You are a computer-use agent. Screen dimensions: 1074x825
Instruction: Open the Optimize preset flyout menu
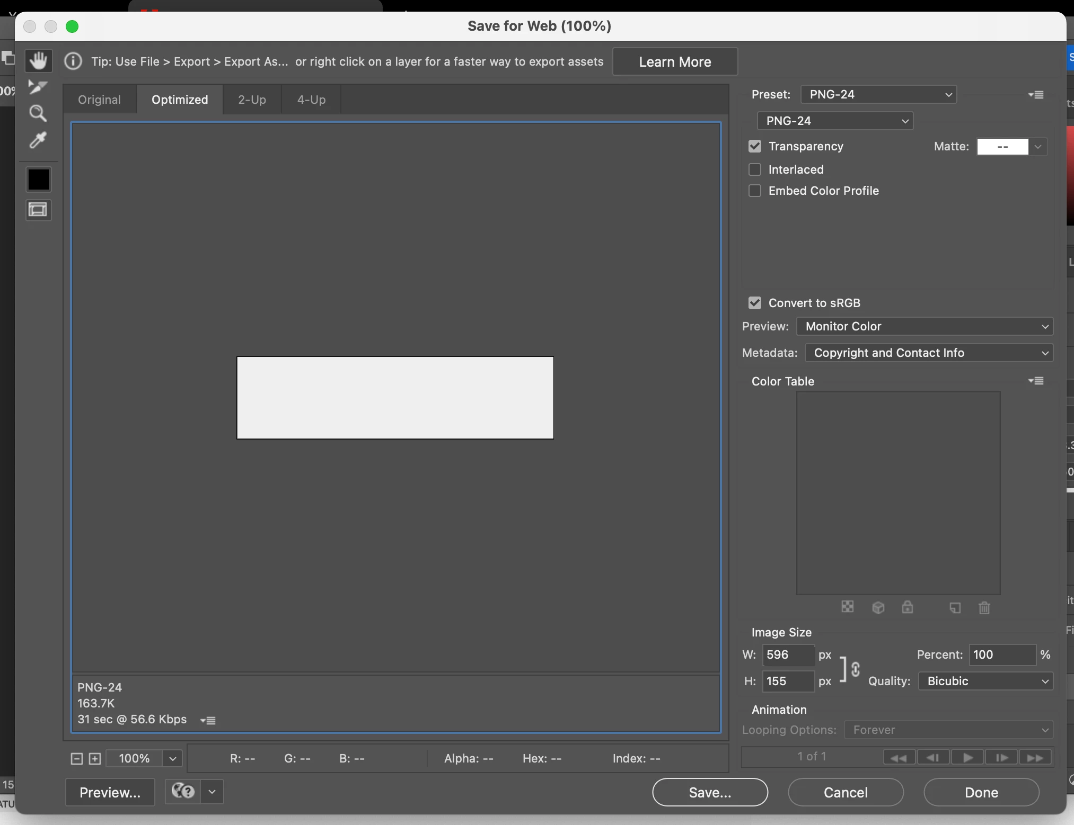click(1036, 95)
